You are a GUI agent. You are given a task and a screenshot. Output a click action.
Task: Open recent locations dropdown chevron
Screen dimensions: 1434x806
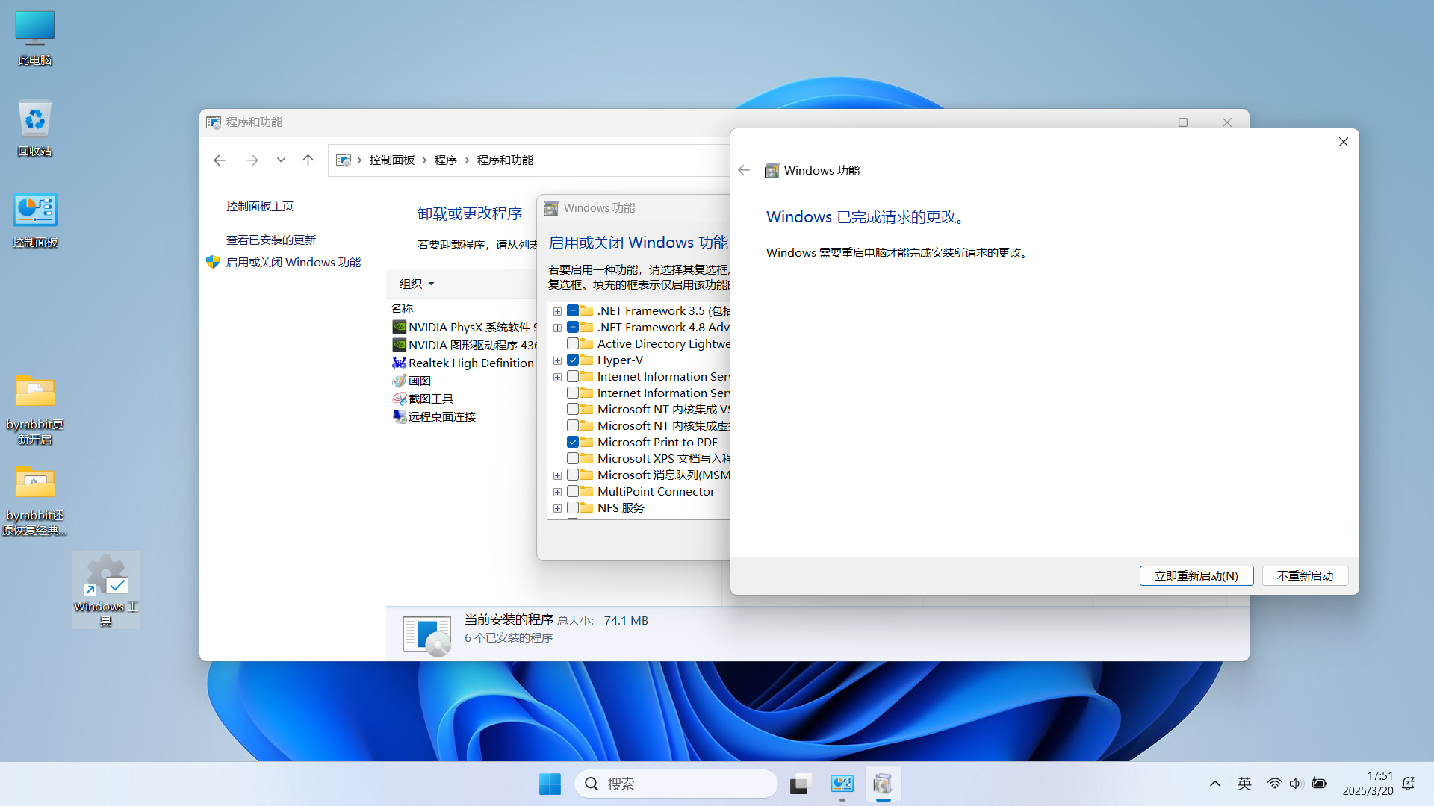(281, 160)
